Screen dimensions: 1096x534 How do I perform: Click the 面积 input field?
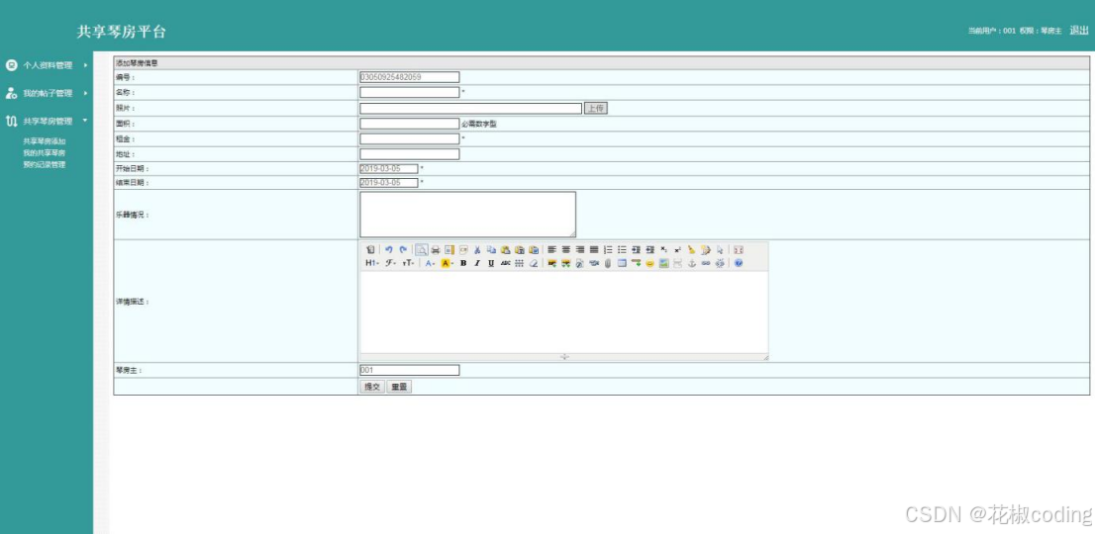coord(410,124)
